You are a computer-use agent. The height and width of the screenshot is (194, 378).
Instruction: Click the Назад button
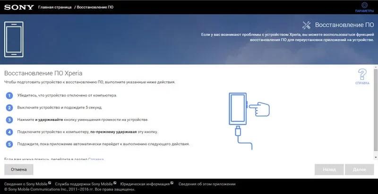coord(329,169)
